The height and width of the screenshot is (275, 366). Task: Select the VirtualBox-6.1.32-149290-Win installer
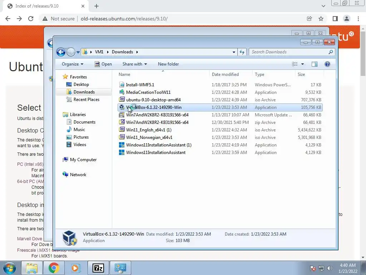pos(220,107)
